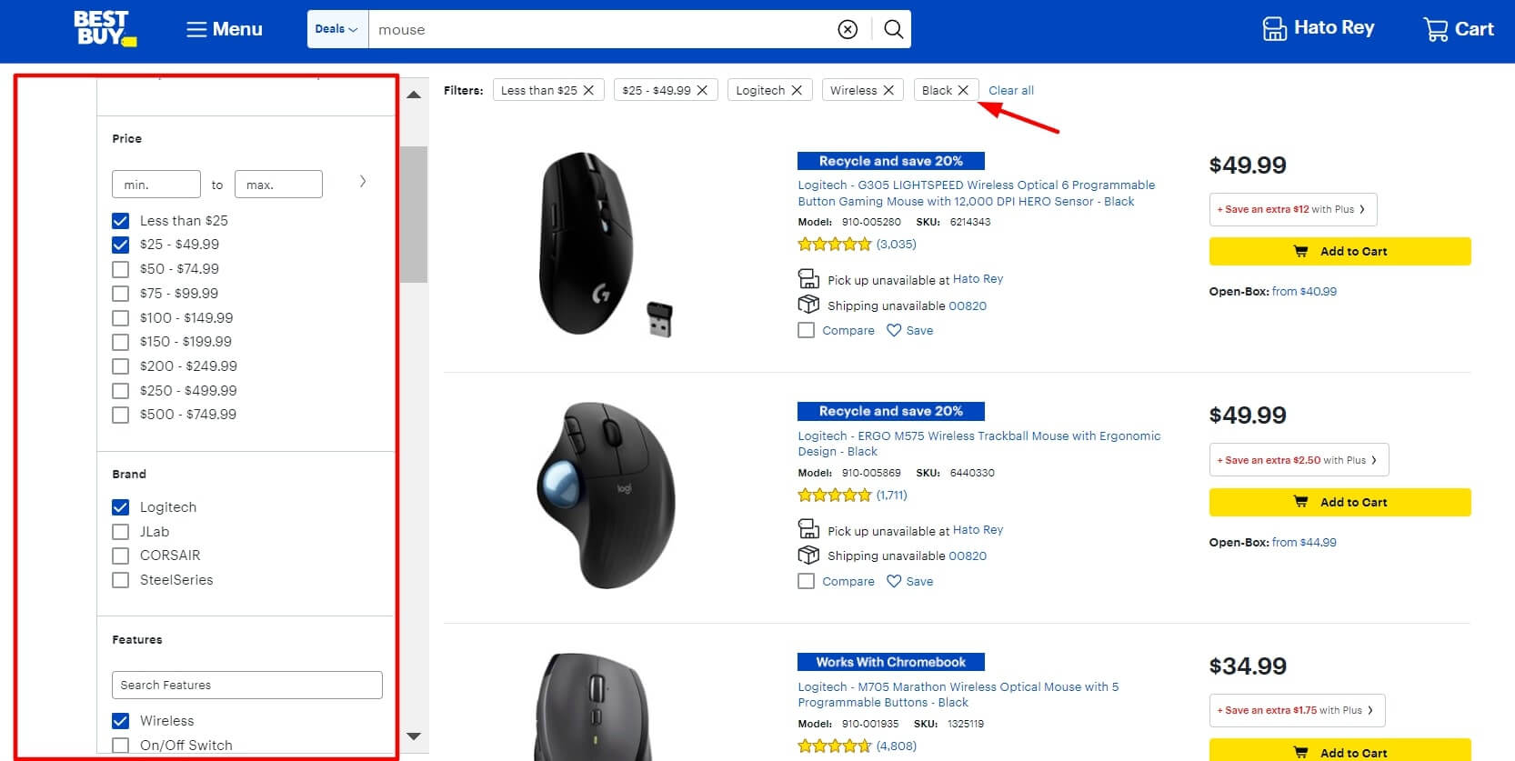Clear the search box text
This screenshot has height=761, width=1515.
tap(848, 30)
